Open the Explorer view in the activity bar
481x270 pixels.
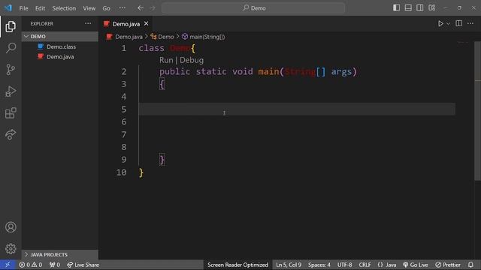click(x=11, y=27)
